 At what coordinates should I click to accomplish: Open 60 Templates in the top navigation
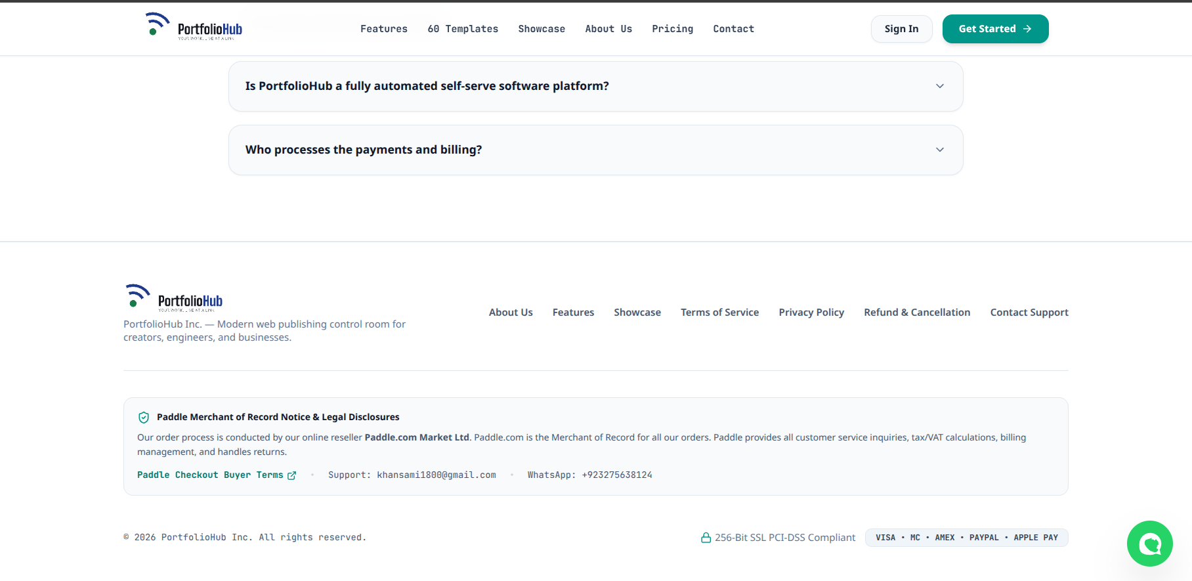point(463,29)
